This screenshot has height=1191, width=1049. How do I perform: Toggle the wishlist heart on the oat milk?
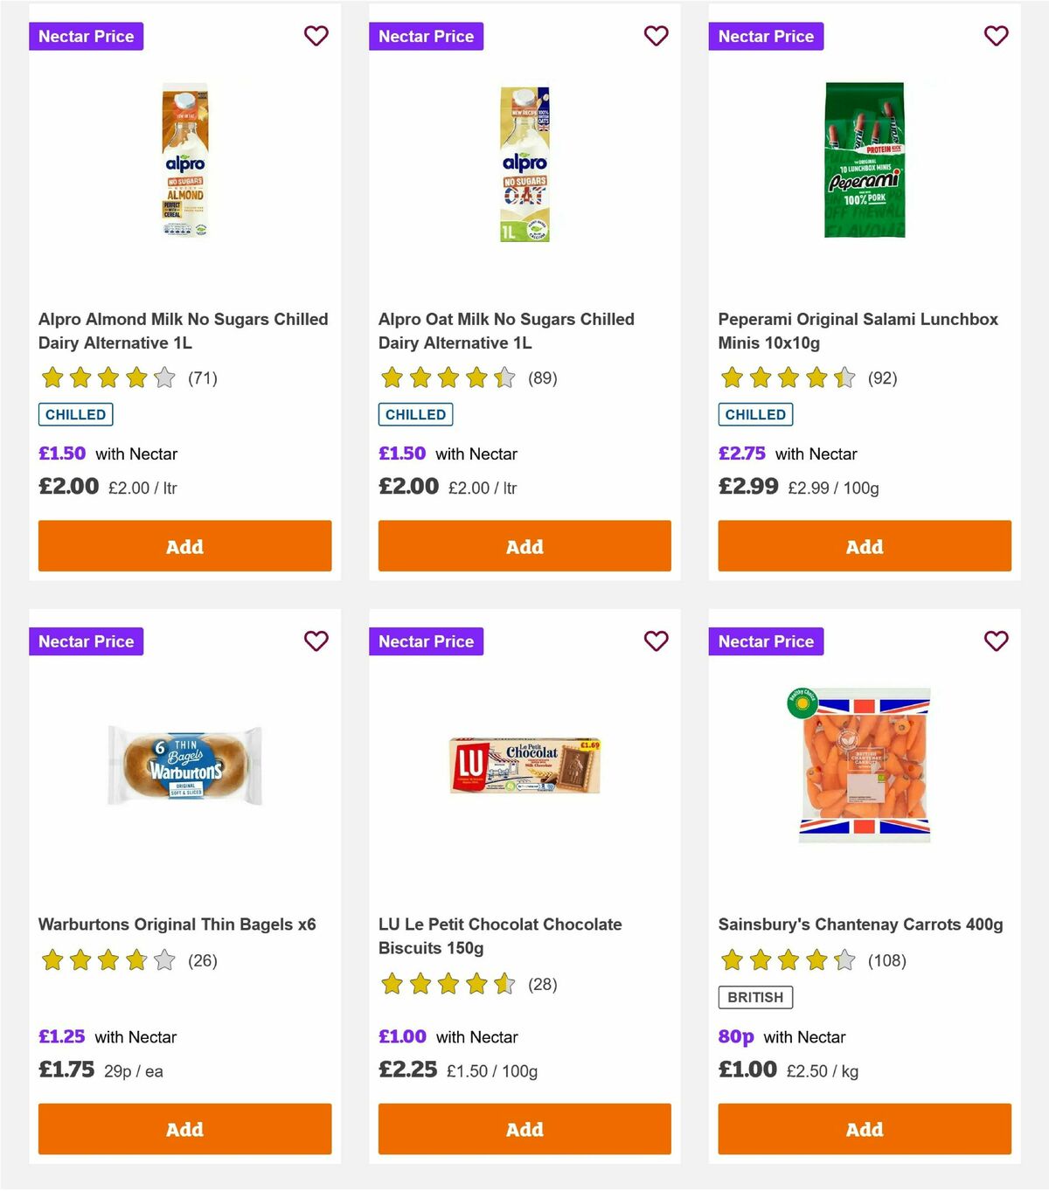pyautogui.click(x=656, y=36)
